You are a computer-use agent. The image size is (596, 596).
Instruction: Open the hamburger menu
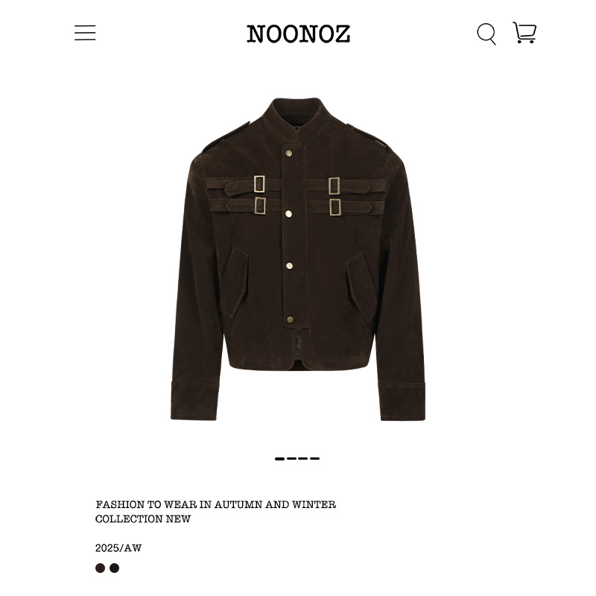85,33
